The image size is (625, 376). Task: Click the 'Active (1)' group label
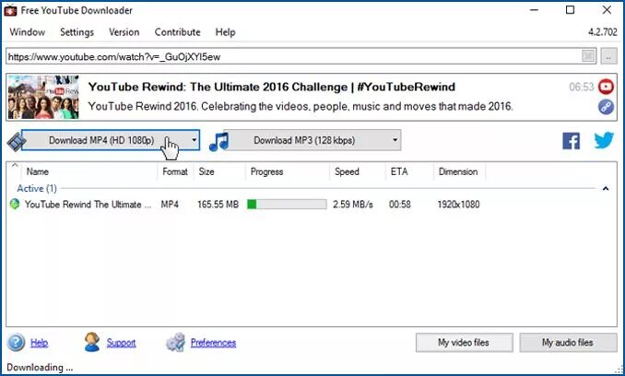(37, 188)
